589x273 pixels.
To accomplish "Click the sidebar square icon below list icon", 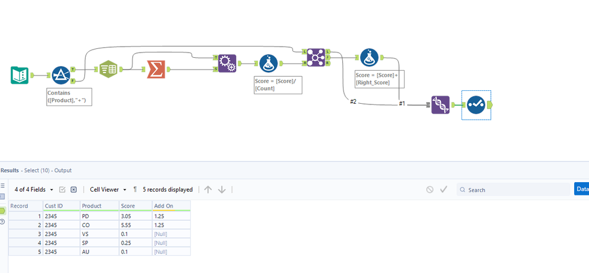I will pyautogui.click(x=2, y=196).
